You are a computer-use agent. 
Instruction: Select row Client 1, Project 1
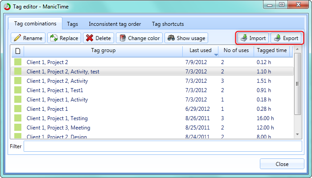152,109
